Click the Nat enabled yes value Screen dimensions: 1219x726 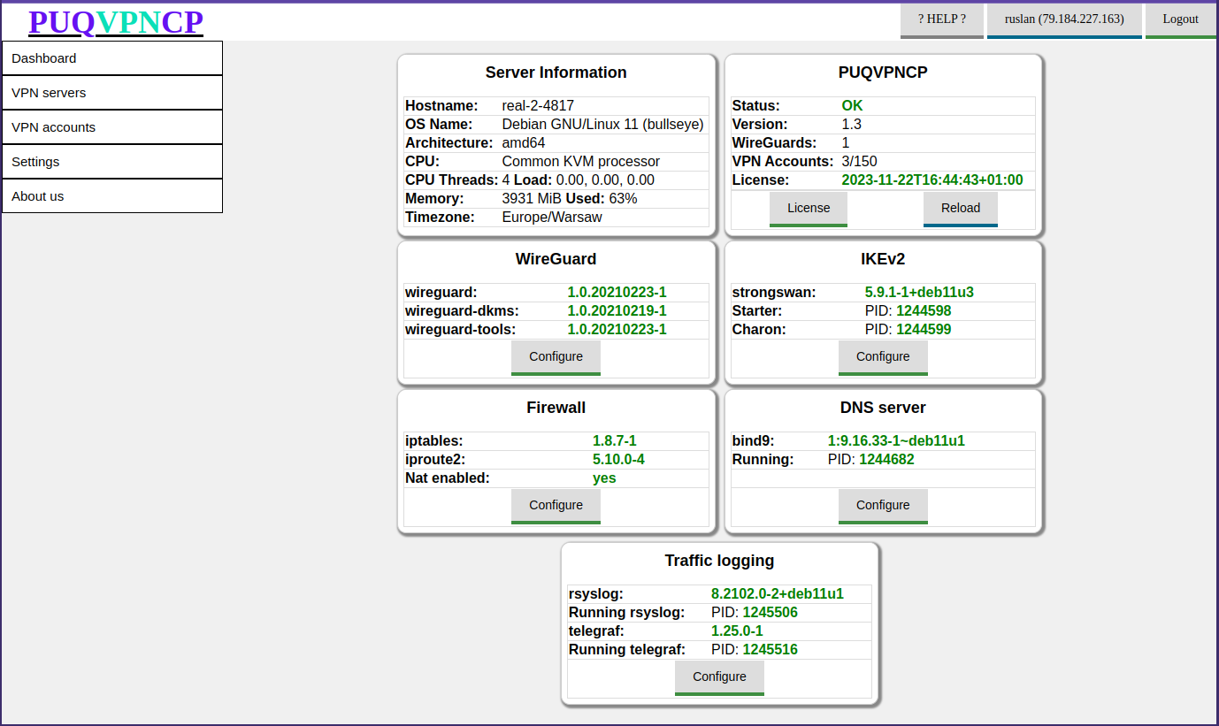click(x=604, y=478)
